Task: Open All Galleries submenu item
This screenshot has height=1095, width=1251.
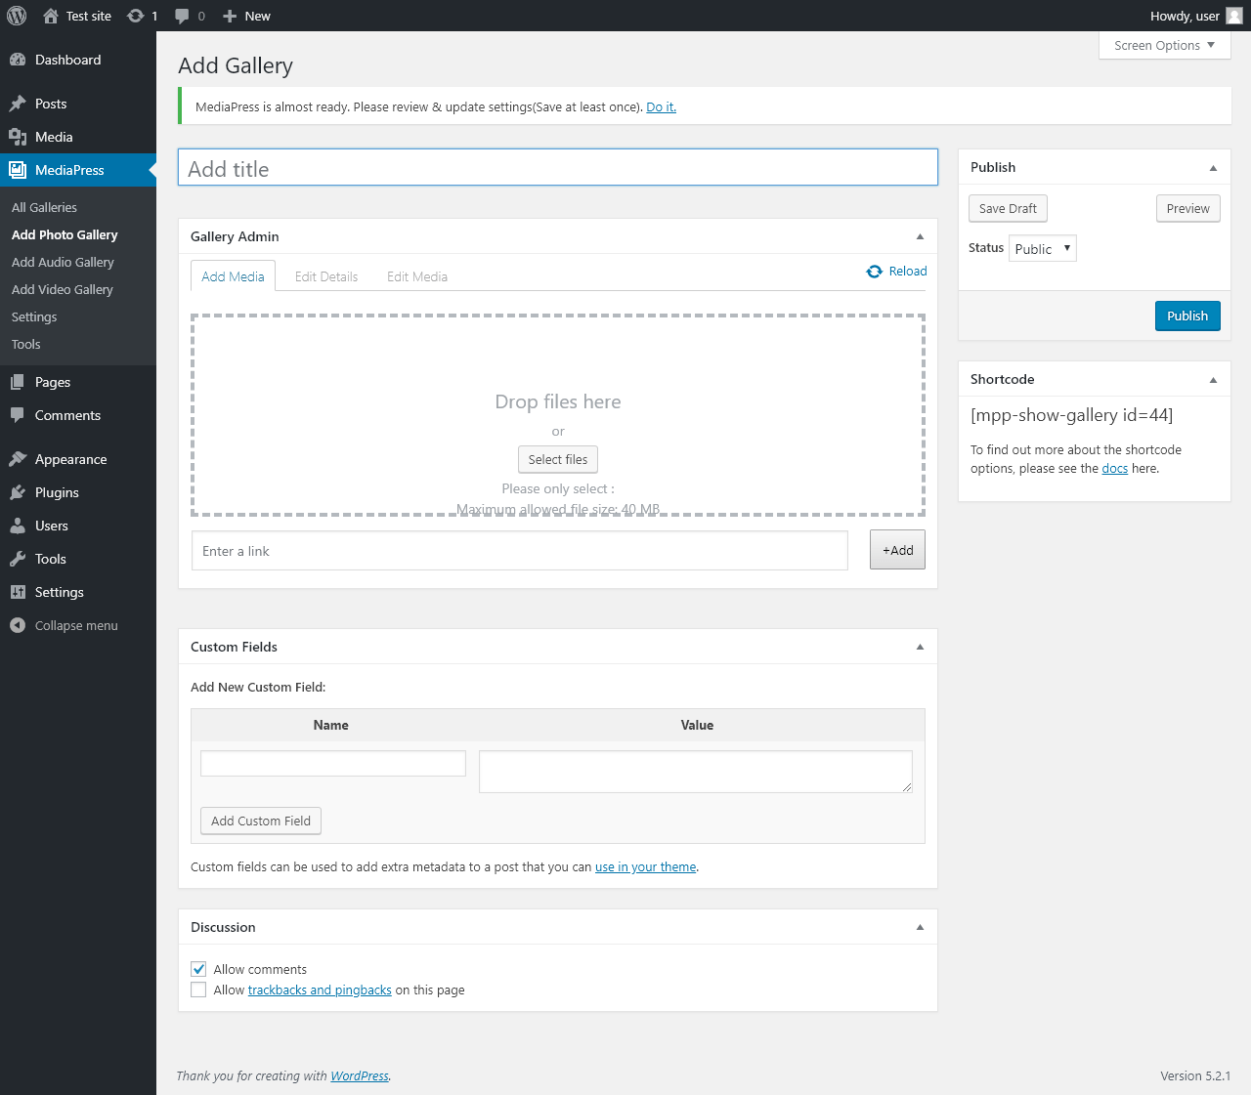Action: pos(44,207)
